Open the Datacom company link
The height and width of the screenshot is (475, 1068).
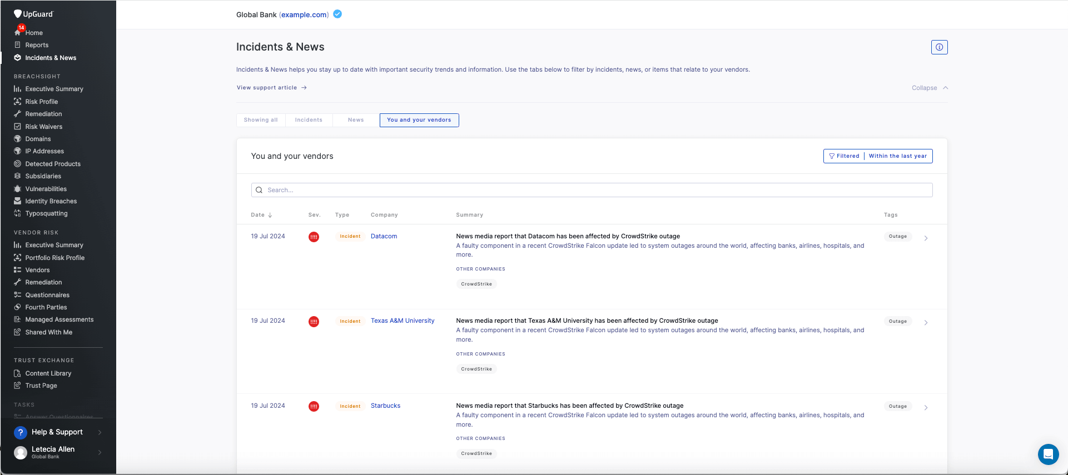click(384, 236)
